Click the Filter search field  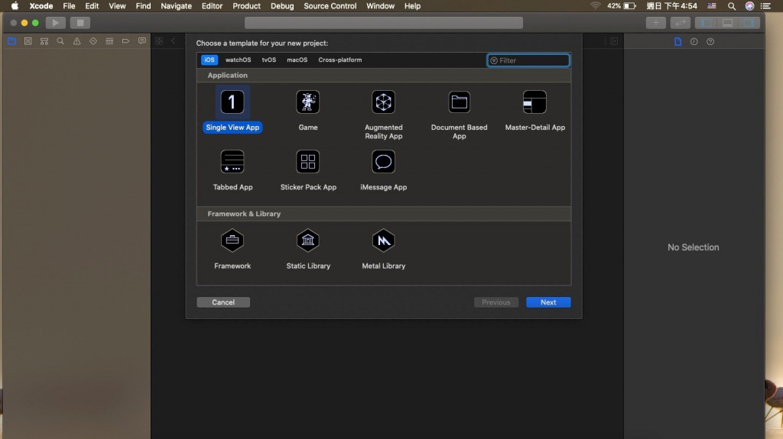tap(528, 60)
